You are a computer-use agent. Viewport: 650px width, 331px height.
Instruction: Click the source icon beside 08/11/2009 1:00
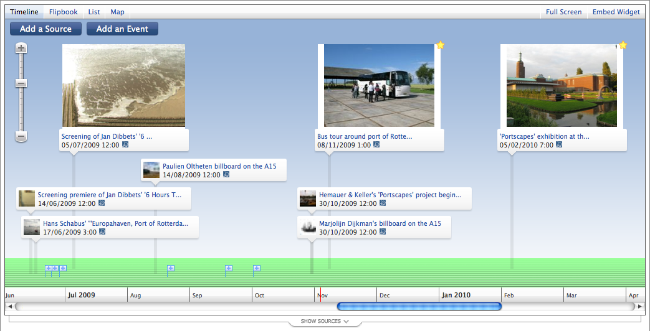click(376, 144)
